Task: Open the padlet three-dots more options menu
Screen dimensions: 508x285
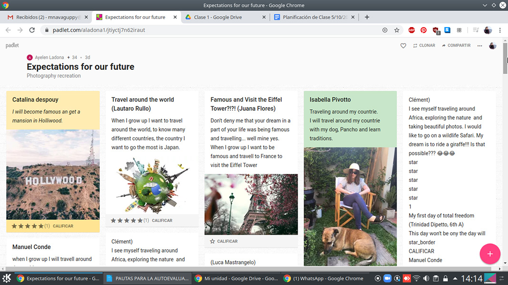Action: 479,46
